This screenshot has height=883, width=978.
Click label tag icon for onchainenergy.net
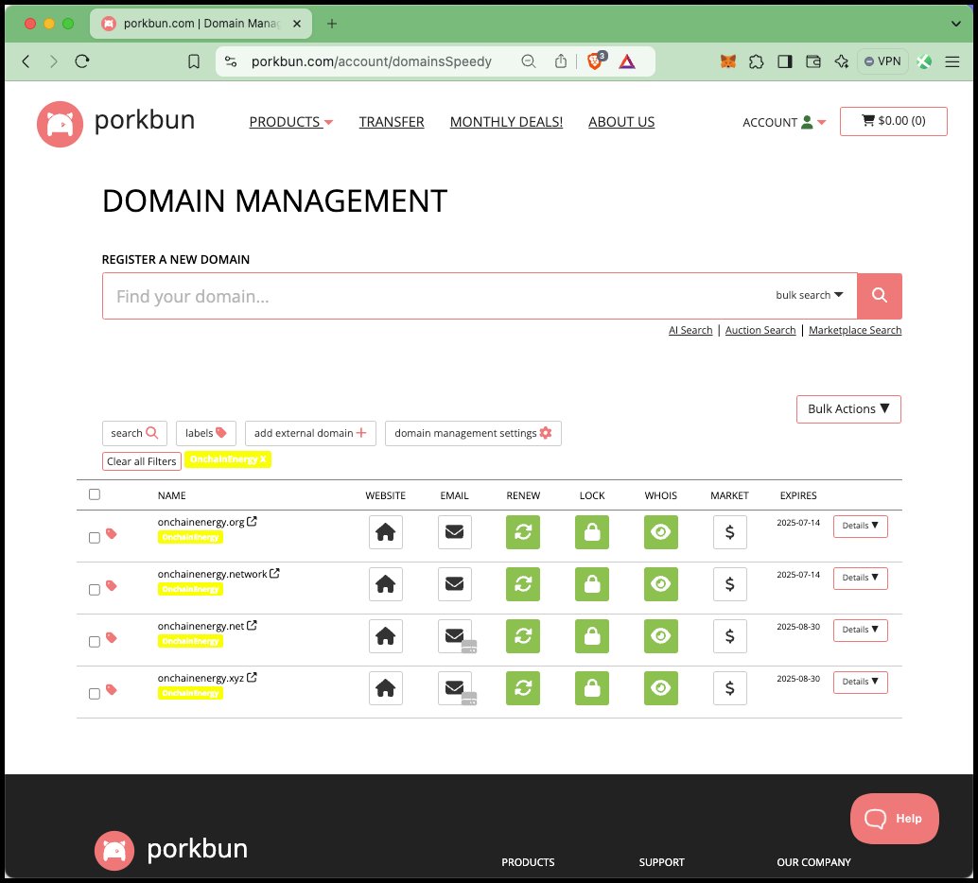tap(112, 637)
